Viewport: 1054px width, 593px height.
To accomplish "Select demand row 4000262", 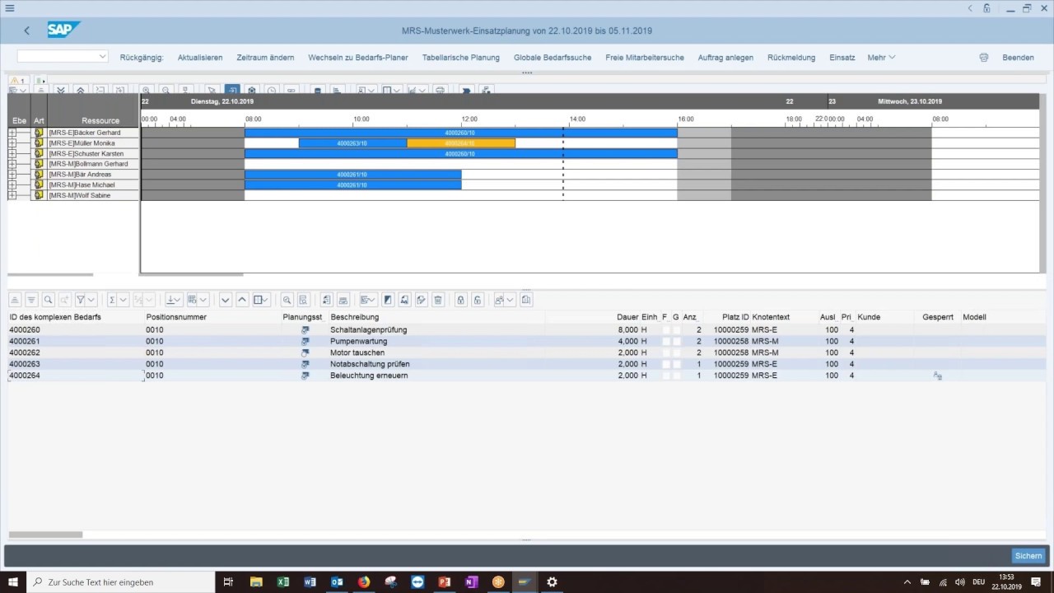I will 527,353.
